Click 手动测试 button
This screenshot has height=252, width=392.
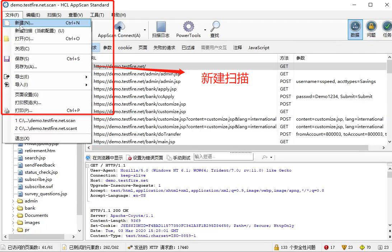(178, 158)
